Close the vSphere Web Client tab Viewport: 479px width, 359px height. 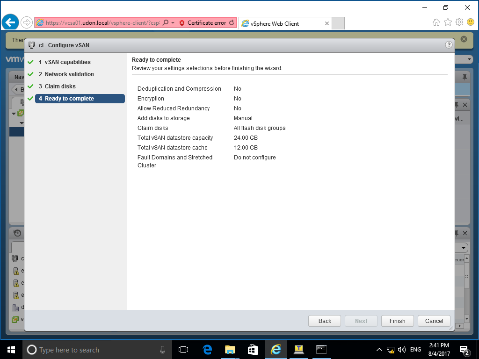coord(327,23)
